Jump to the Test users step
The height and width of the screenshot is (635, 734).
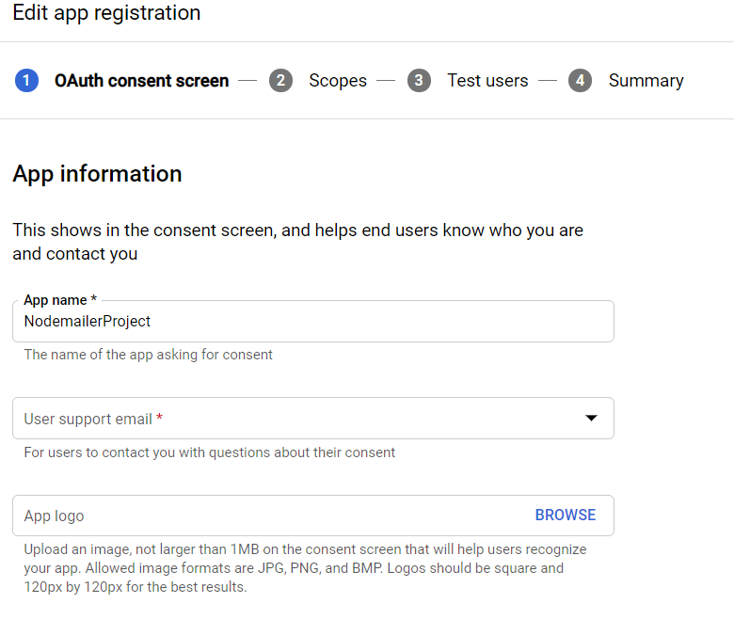pyautogui.click(x=487, y=81)
